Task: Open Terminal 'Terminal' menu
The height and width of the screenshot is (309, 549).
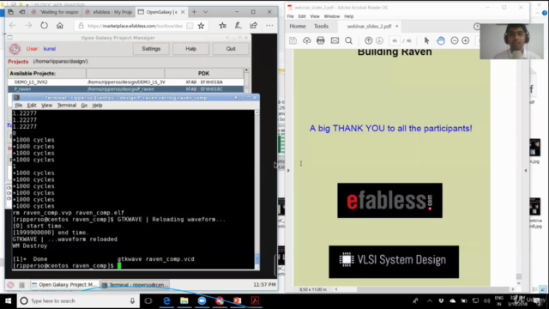Action: pyautogui.click(x=67, y=105)
